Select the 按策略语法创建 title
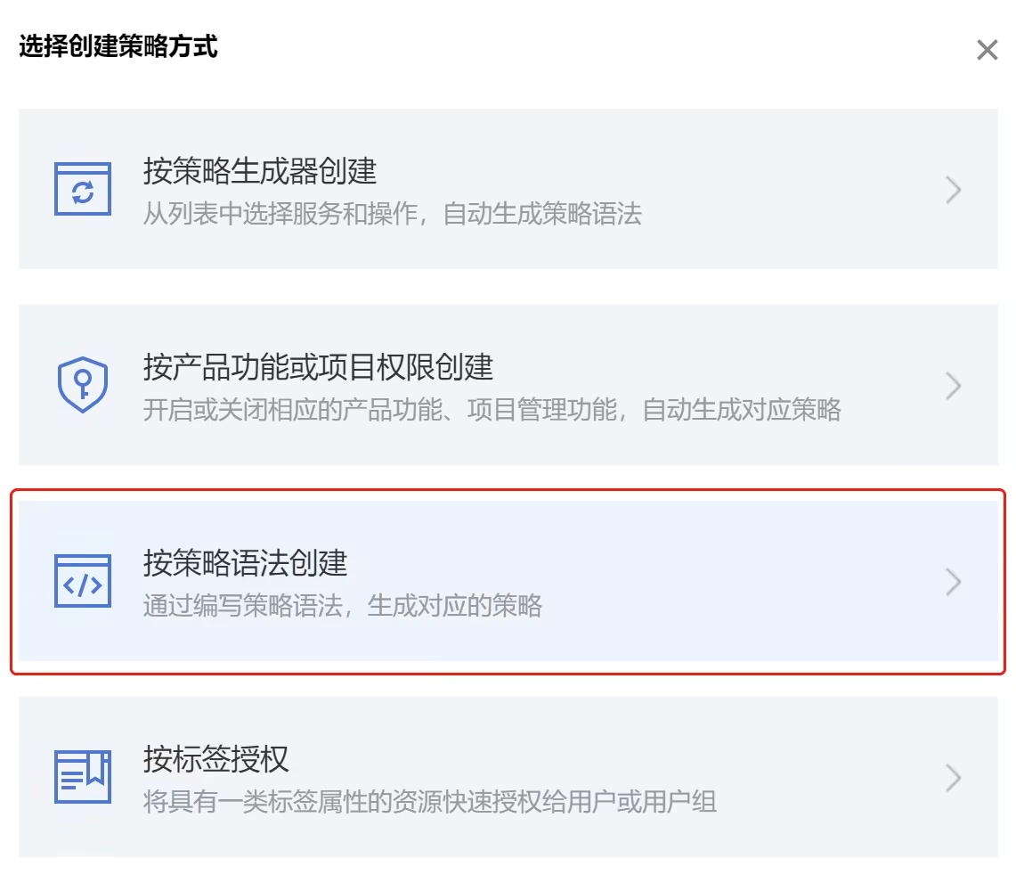The width and height of the screenshot is (1016, 883). coord(245,563)
